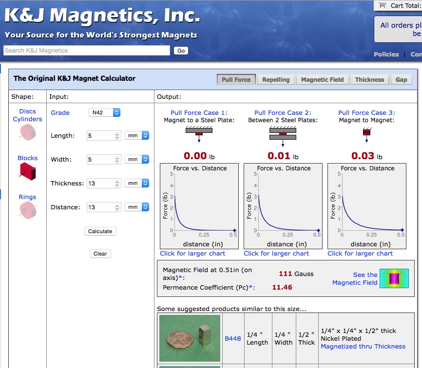The height and width of the screenshot is (368, 422).
Task: Open the Grade link
Action: [x=60, y=112]
